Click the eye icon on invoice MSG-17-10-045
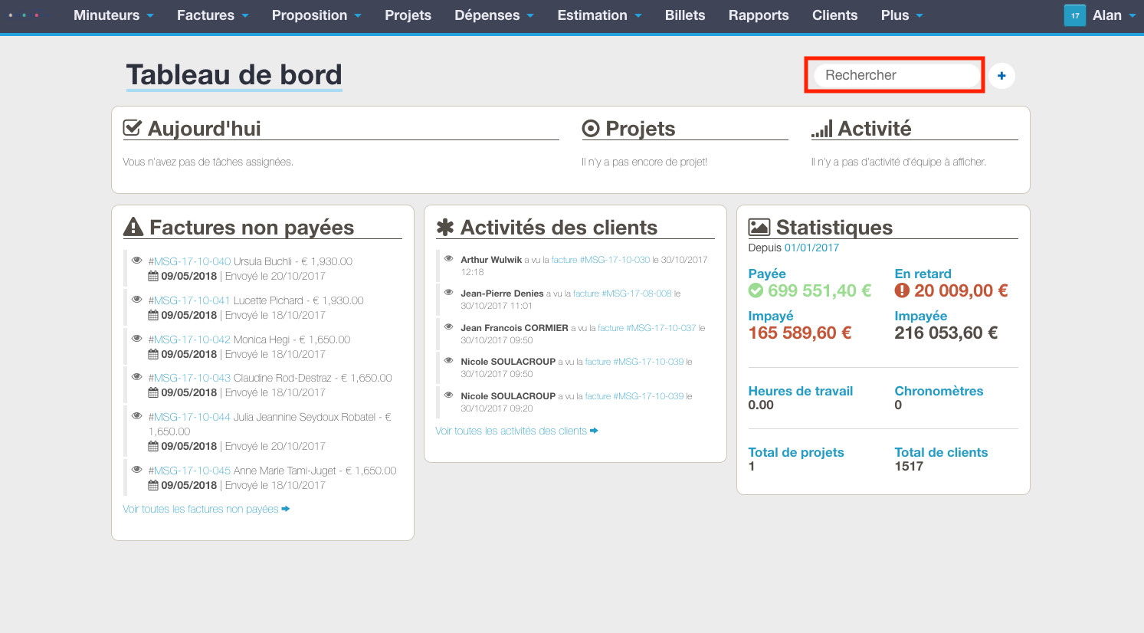The image size is (1144, 633). 137,470
